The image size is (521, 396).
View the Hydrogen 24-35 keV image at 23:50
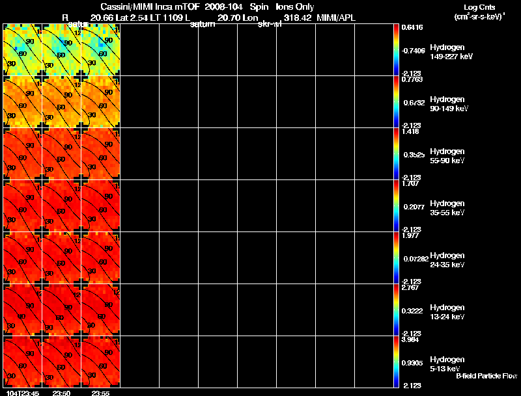click(61, 258)
